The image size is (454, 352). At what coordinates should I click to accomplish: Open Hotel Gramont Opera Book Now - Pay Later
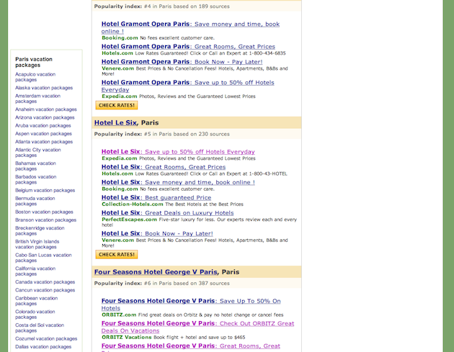182,62
